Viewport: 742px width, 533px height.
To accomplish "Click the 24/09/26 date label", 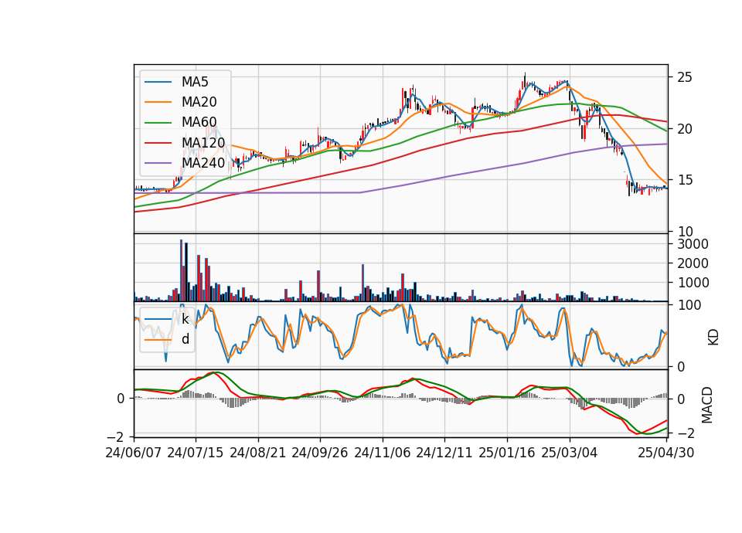I will 320,453.
